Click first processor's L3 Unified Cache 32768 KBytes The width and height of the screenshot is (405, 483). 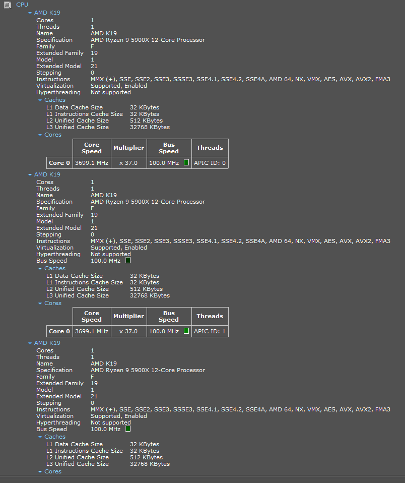(x=150, y=127)
